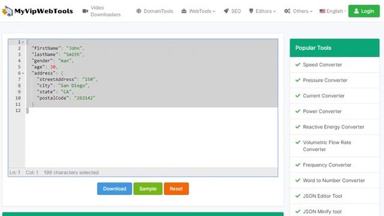Image resolution: width=384 pixels, height=216 pixels.
Task: Click checkmark icon next to Current Converter
Action: 298,96
